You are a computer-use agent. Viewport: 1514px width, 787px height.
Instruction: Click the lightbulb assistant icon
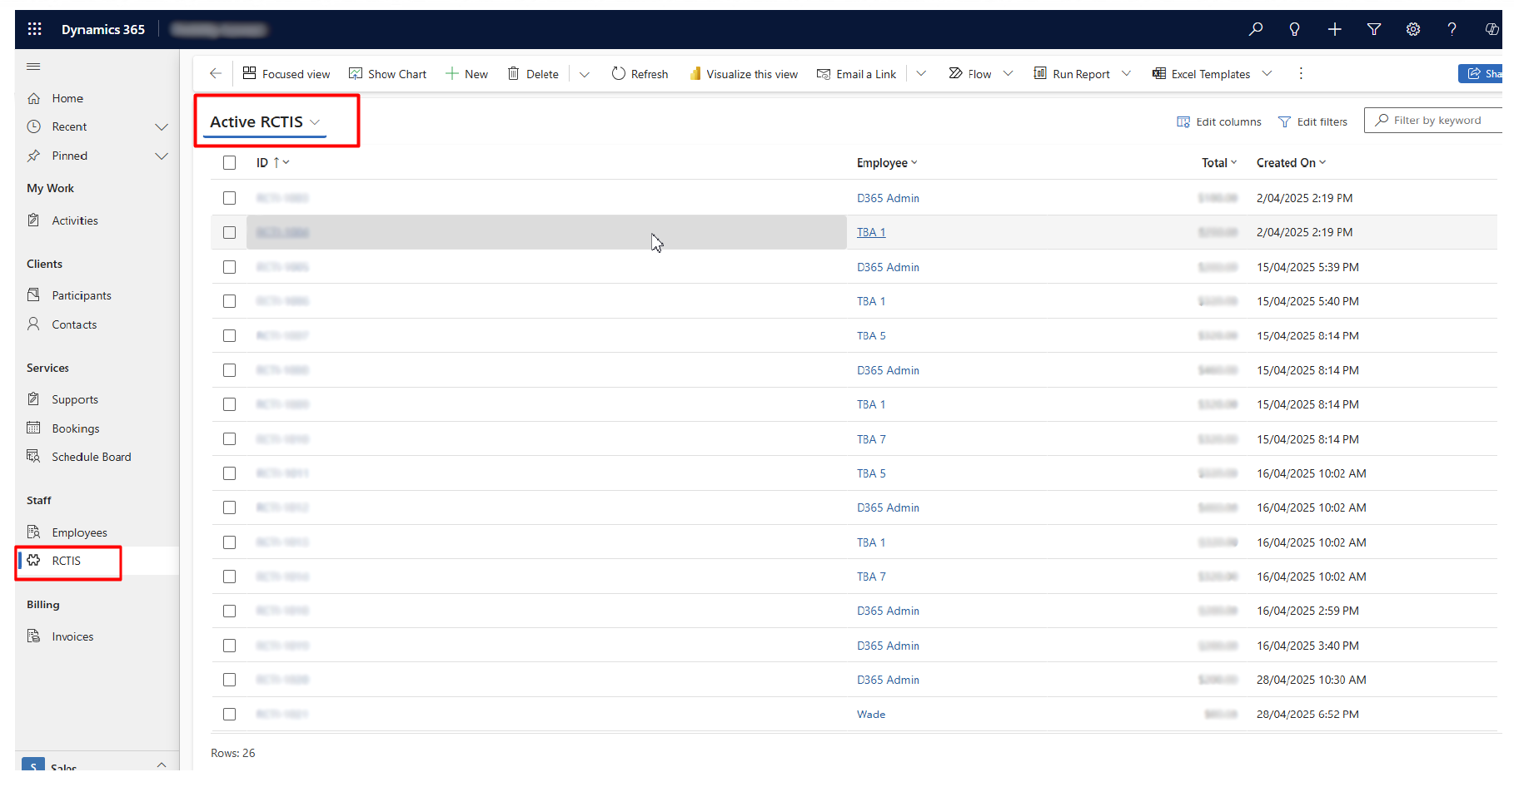pos(1294,29)
